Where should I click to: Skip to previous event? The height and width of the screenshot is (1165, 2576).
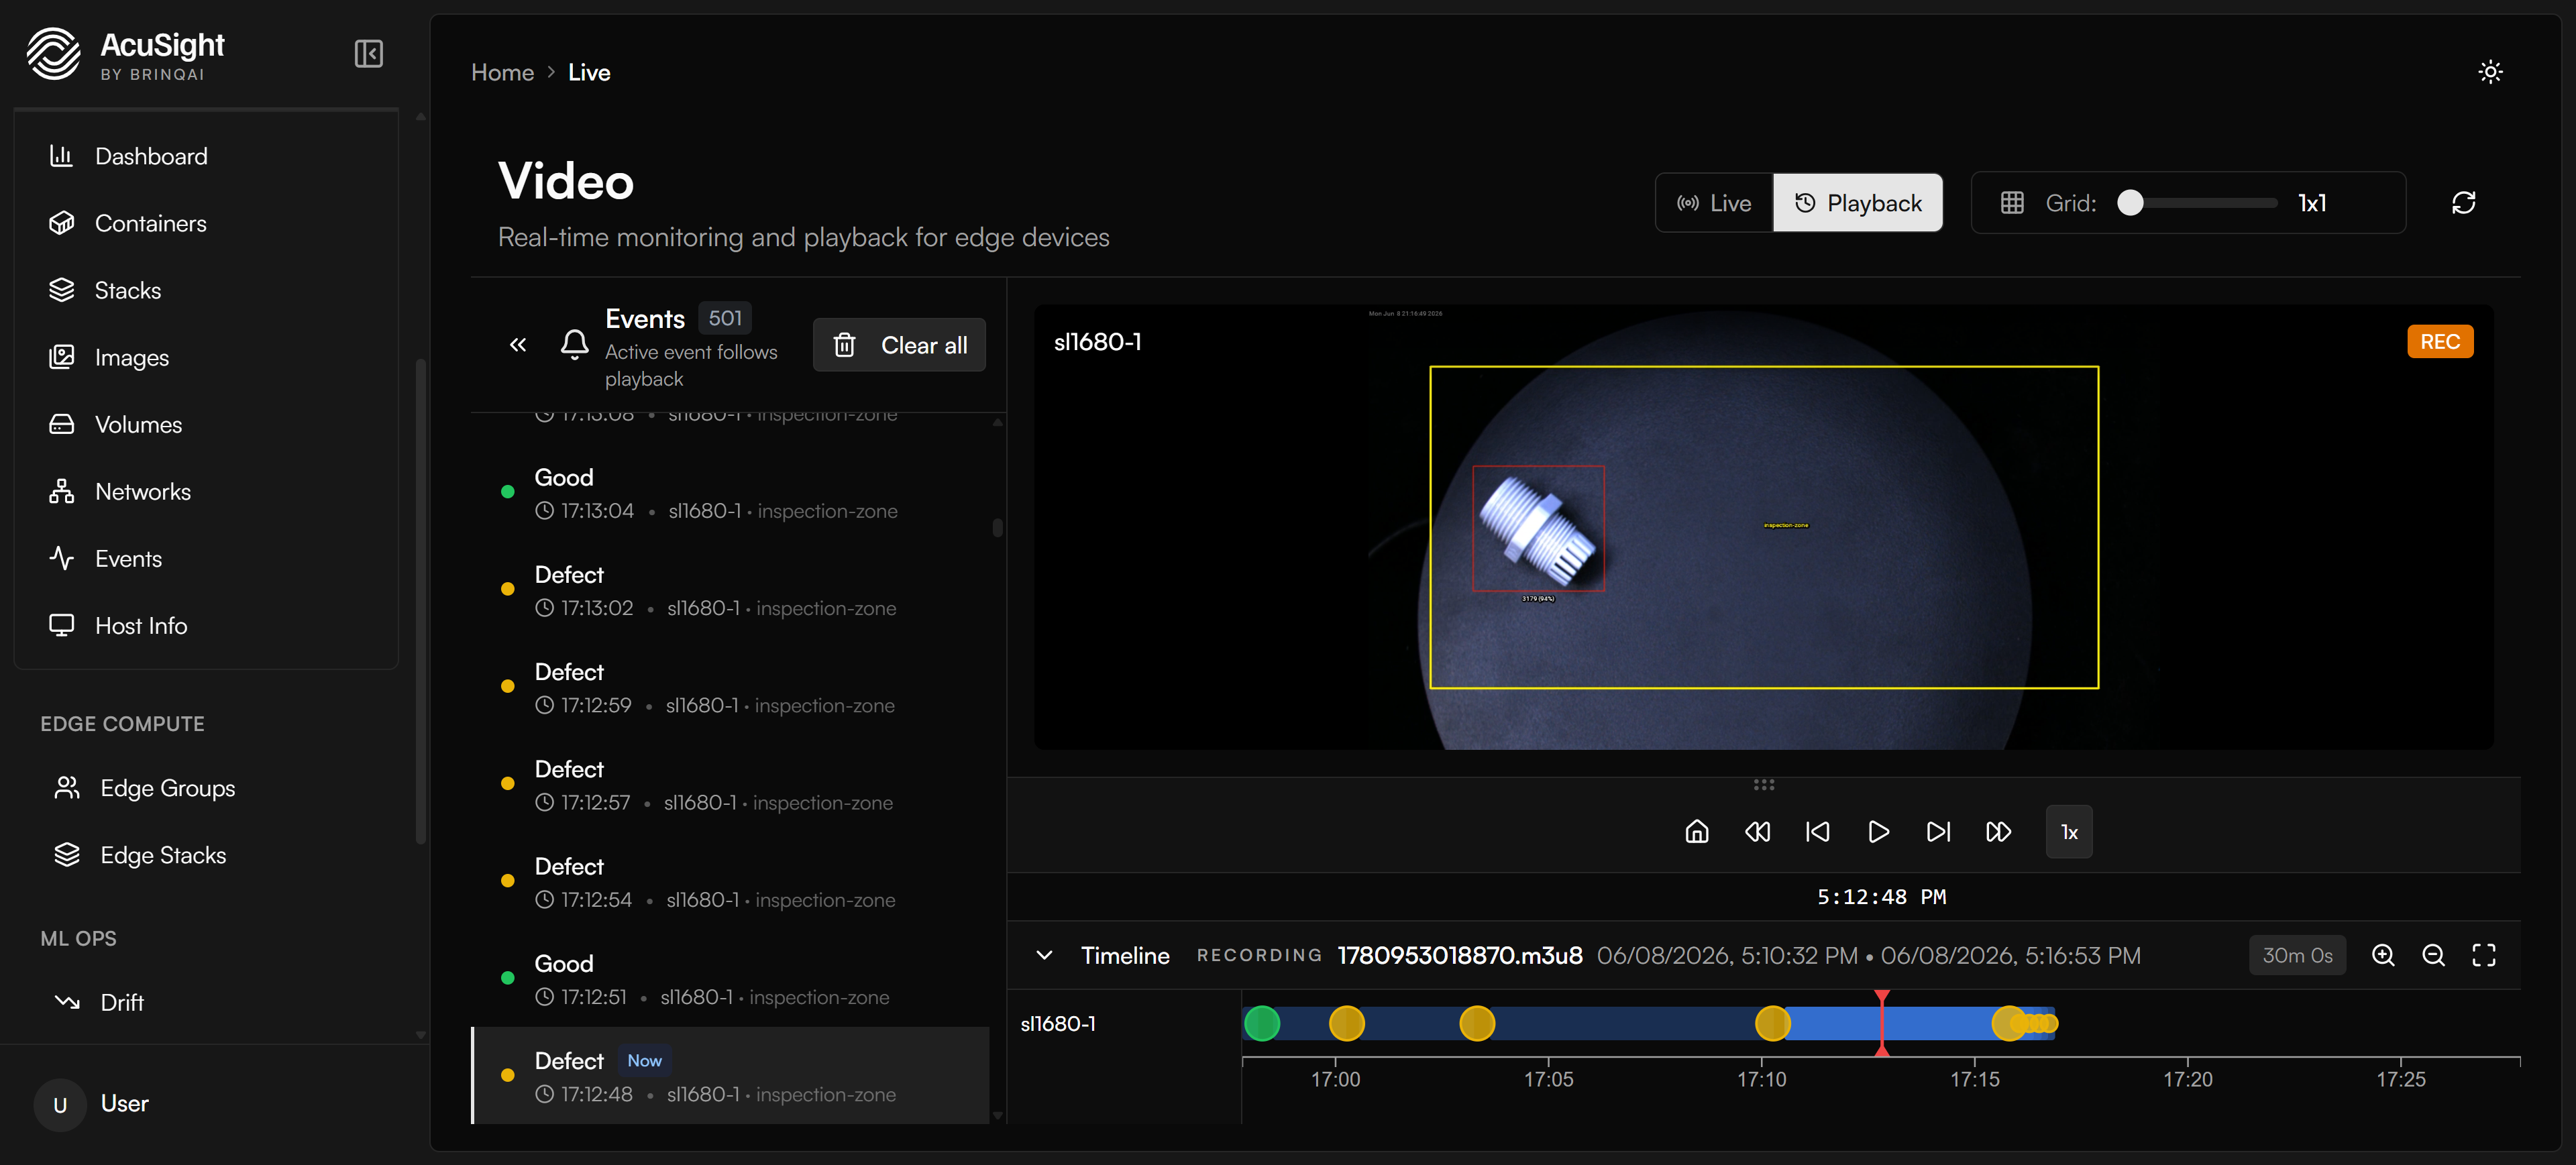(x=1818, y=832)
